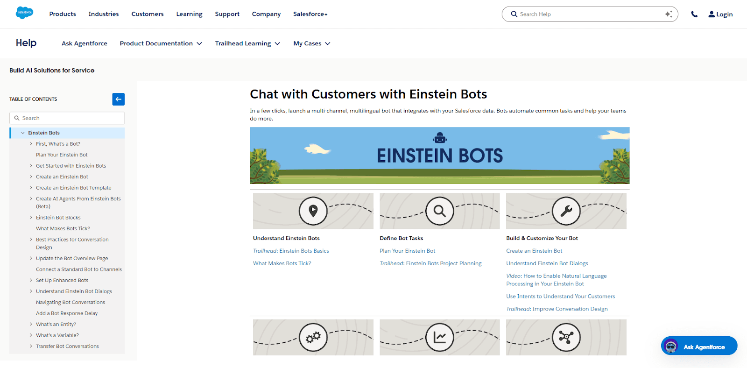Open the Industries menu

pos(104,14)
